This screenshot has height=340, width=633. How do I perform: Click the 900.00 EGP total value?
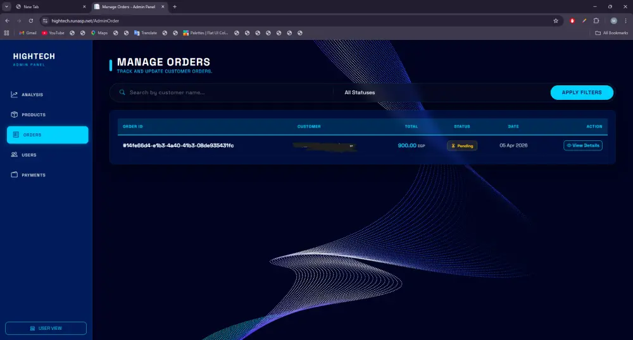click(x=411, y=145)
